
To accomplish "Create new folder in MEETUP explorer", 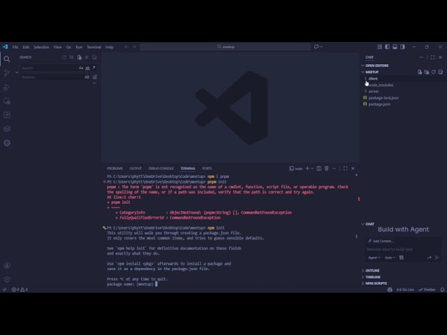I will pos(427,72).
